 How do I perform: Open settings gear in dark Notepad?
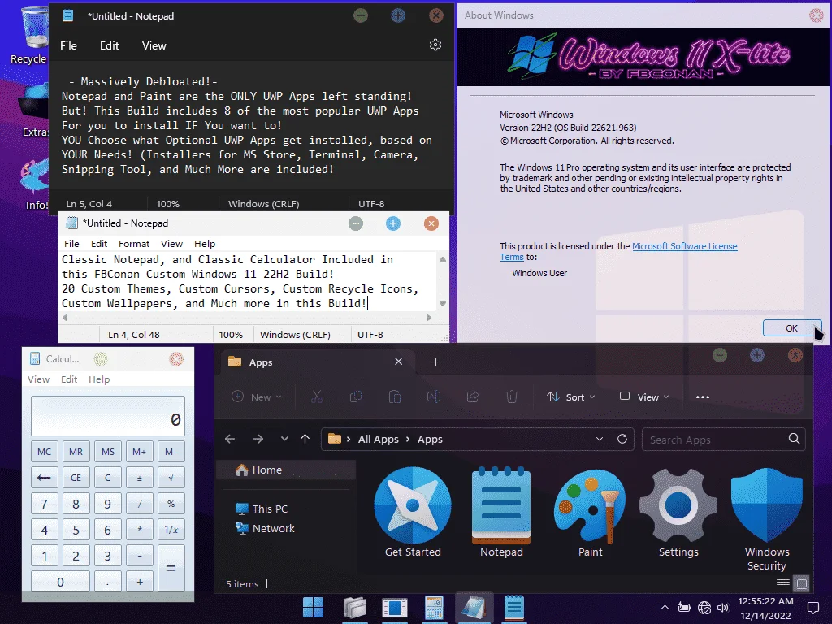point(435,45)
